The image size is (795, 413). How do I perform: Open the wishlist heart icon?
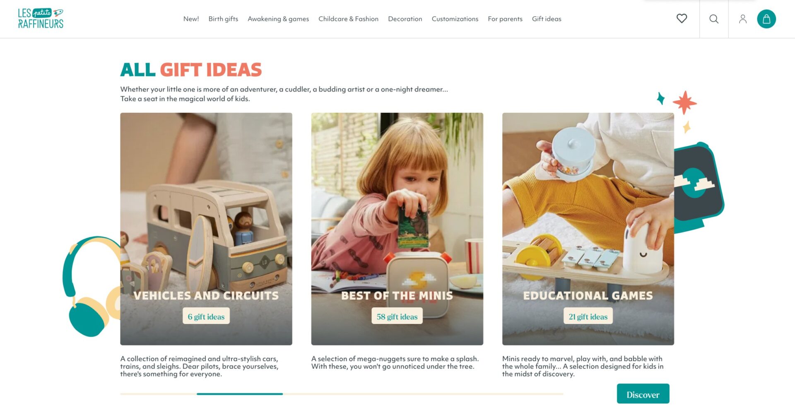(x=682, y=19)
